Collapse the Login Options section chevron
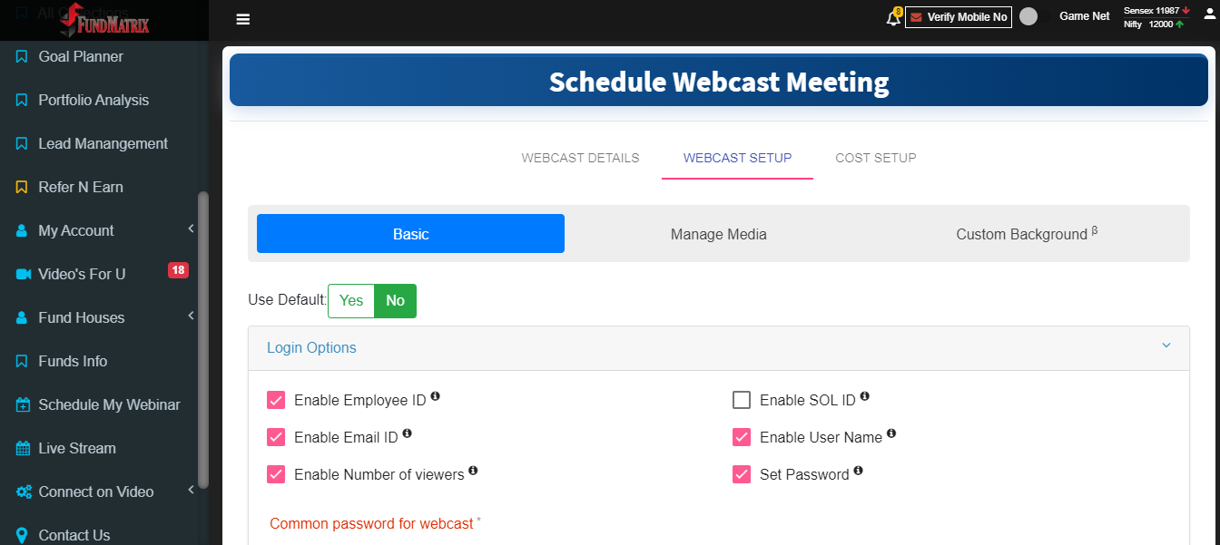Screen dimensions: 1220x545 [1166, 346]
